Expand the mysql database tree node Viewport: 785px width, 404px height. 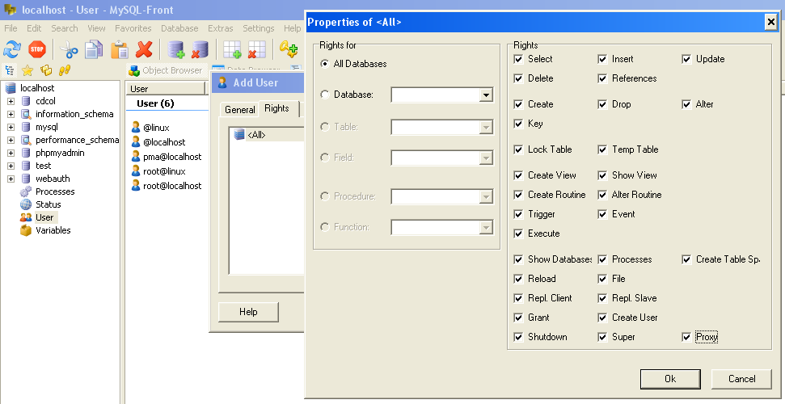tap(11, 127)
